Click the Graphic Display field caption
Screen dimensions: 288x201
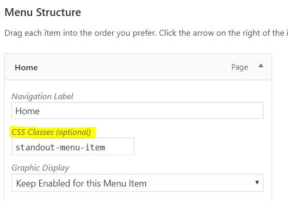pos(40,168)
